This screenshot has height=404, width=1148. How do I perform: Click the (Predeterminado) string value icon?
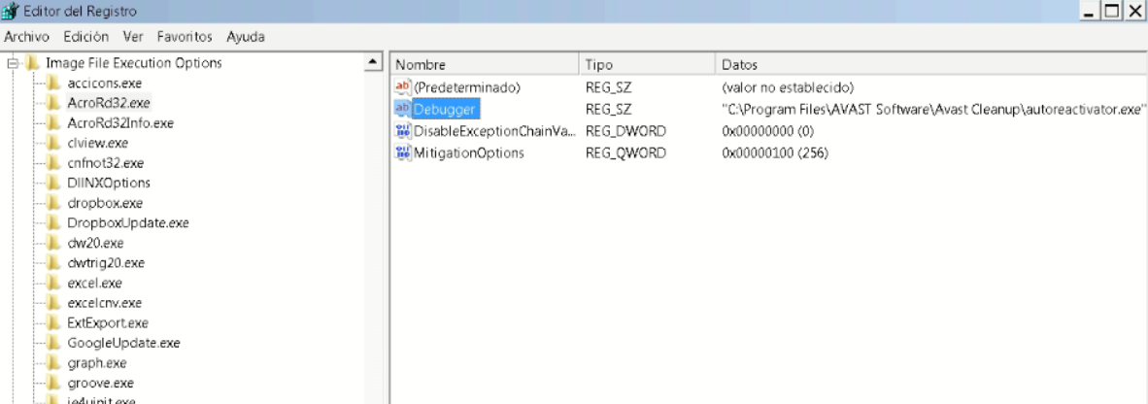pos(403,87)
